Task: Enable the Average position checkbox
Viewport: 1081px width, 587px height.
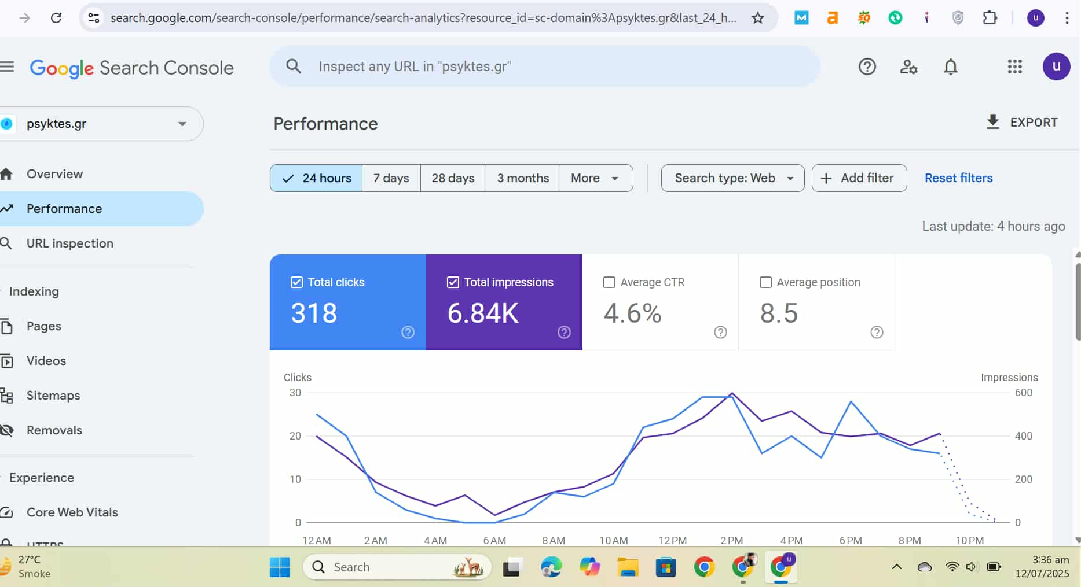Action: pos(765,282)
